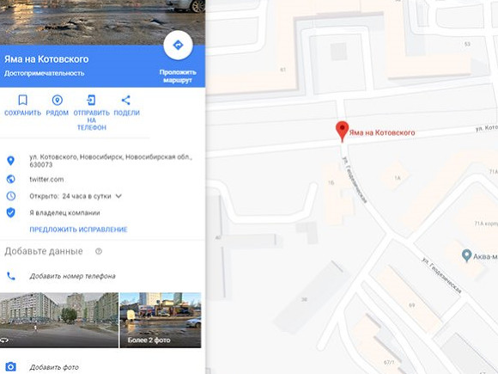Open Более 2 фото thumbnail
This screenshot has width=498, height=374.
coord(161,320)
